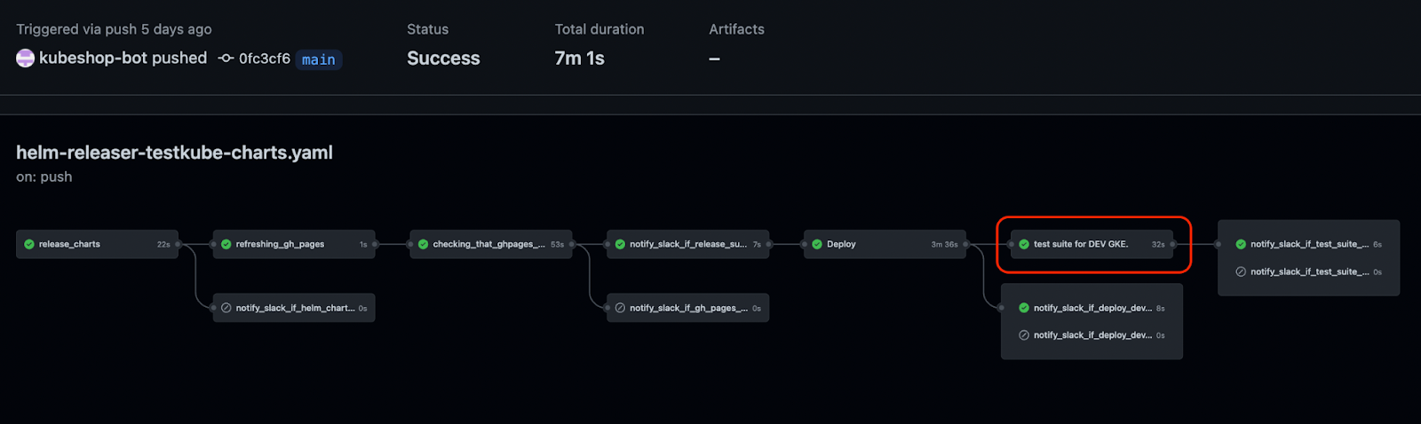Click the kubeshop-bot avatar icon
1421x424 pixels.
coord(26,59)
